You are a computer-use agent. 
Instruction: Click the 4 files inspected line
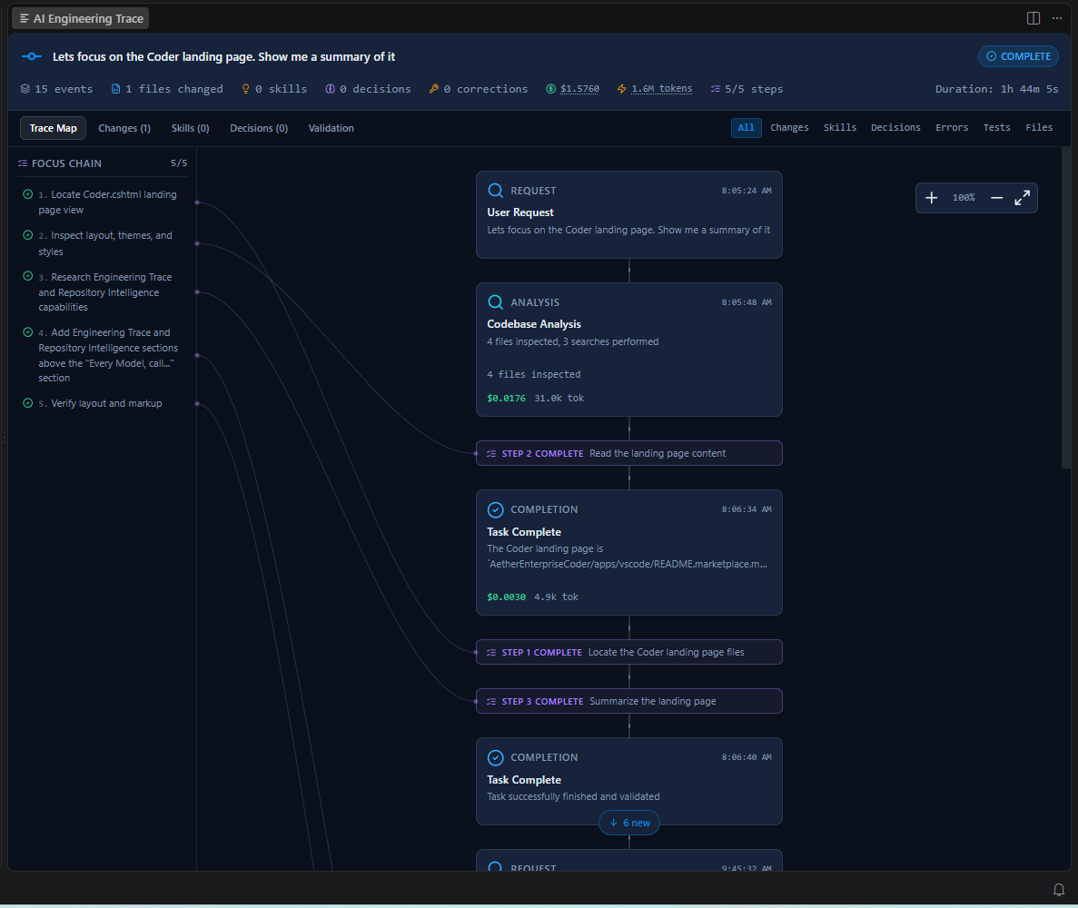pos(533,375)
